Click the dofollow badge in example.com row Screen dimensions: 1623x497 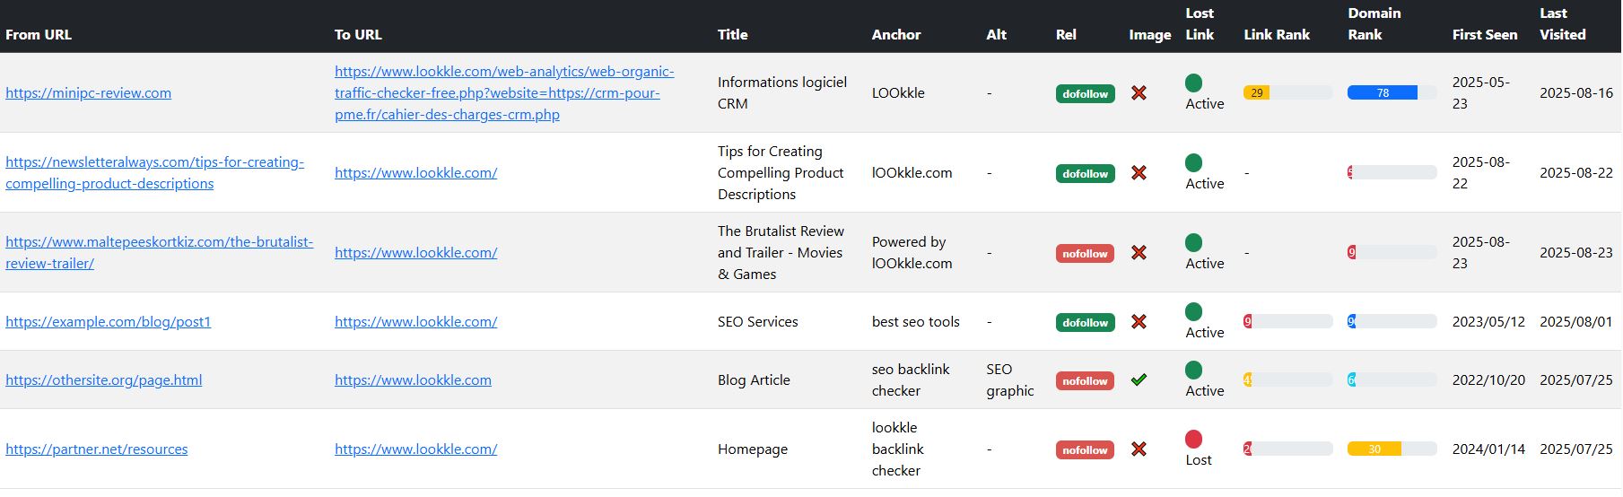click(1085, 322)
